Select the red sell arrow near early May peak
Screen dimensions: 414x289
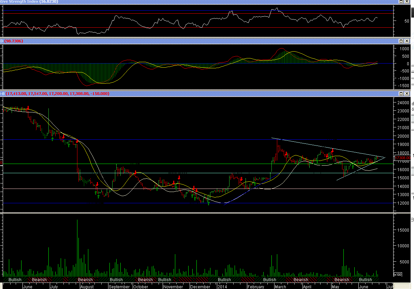[332, 151]
